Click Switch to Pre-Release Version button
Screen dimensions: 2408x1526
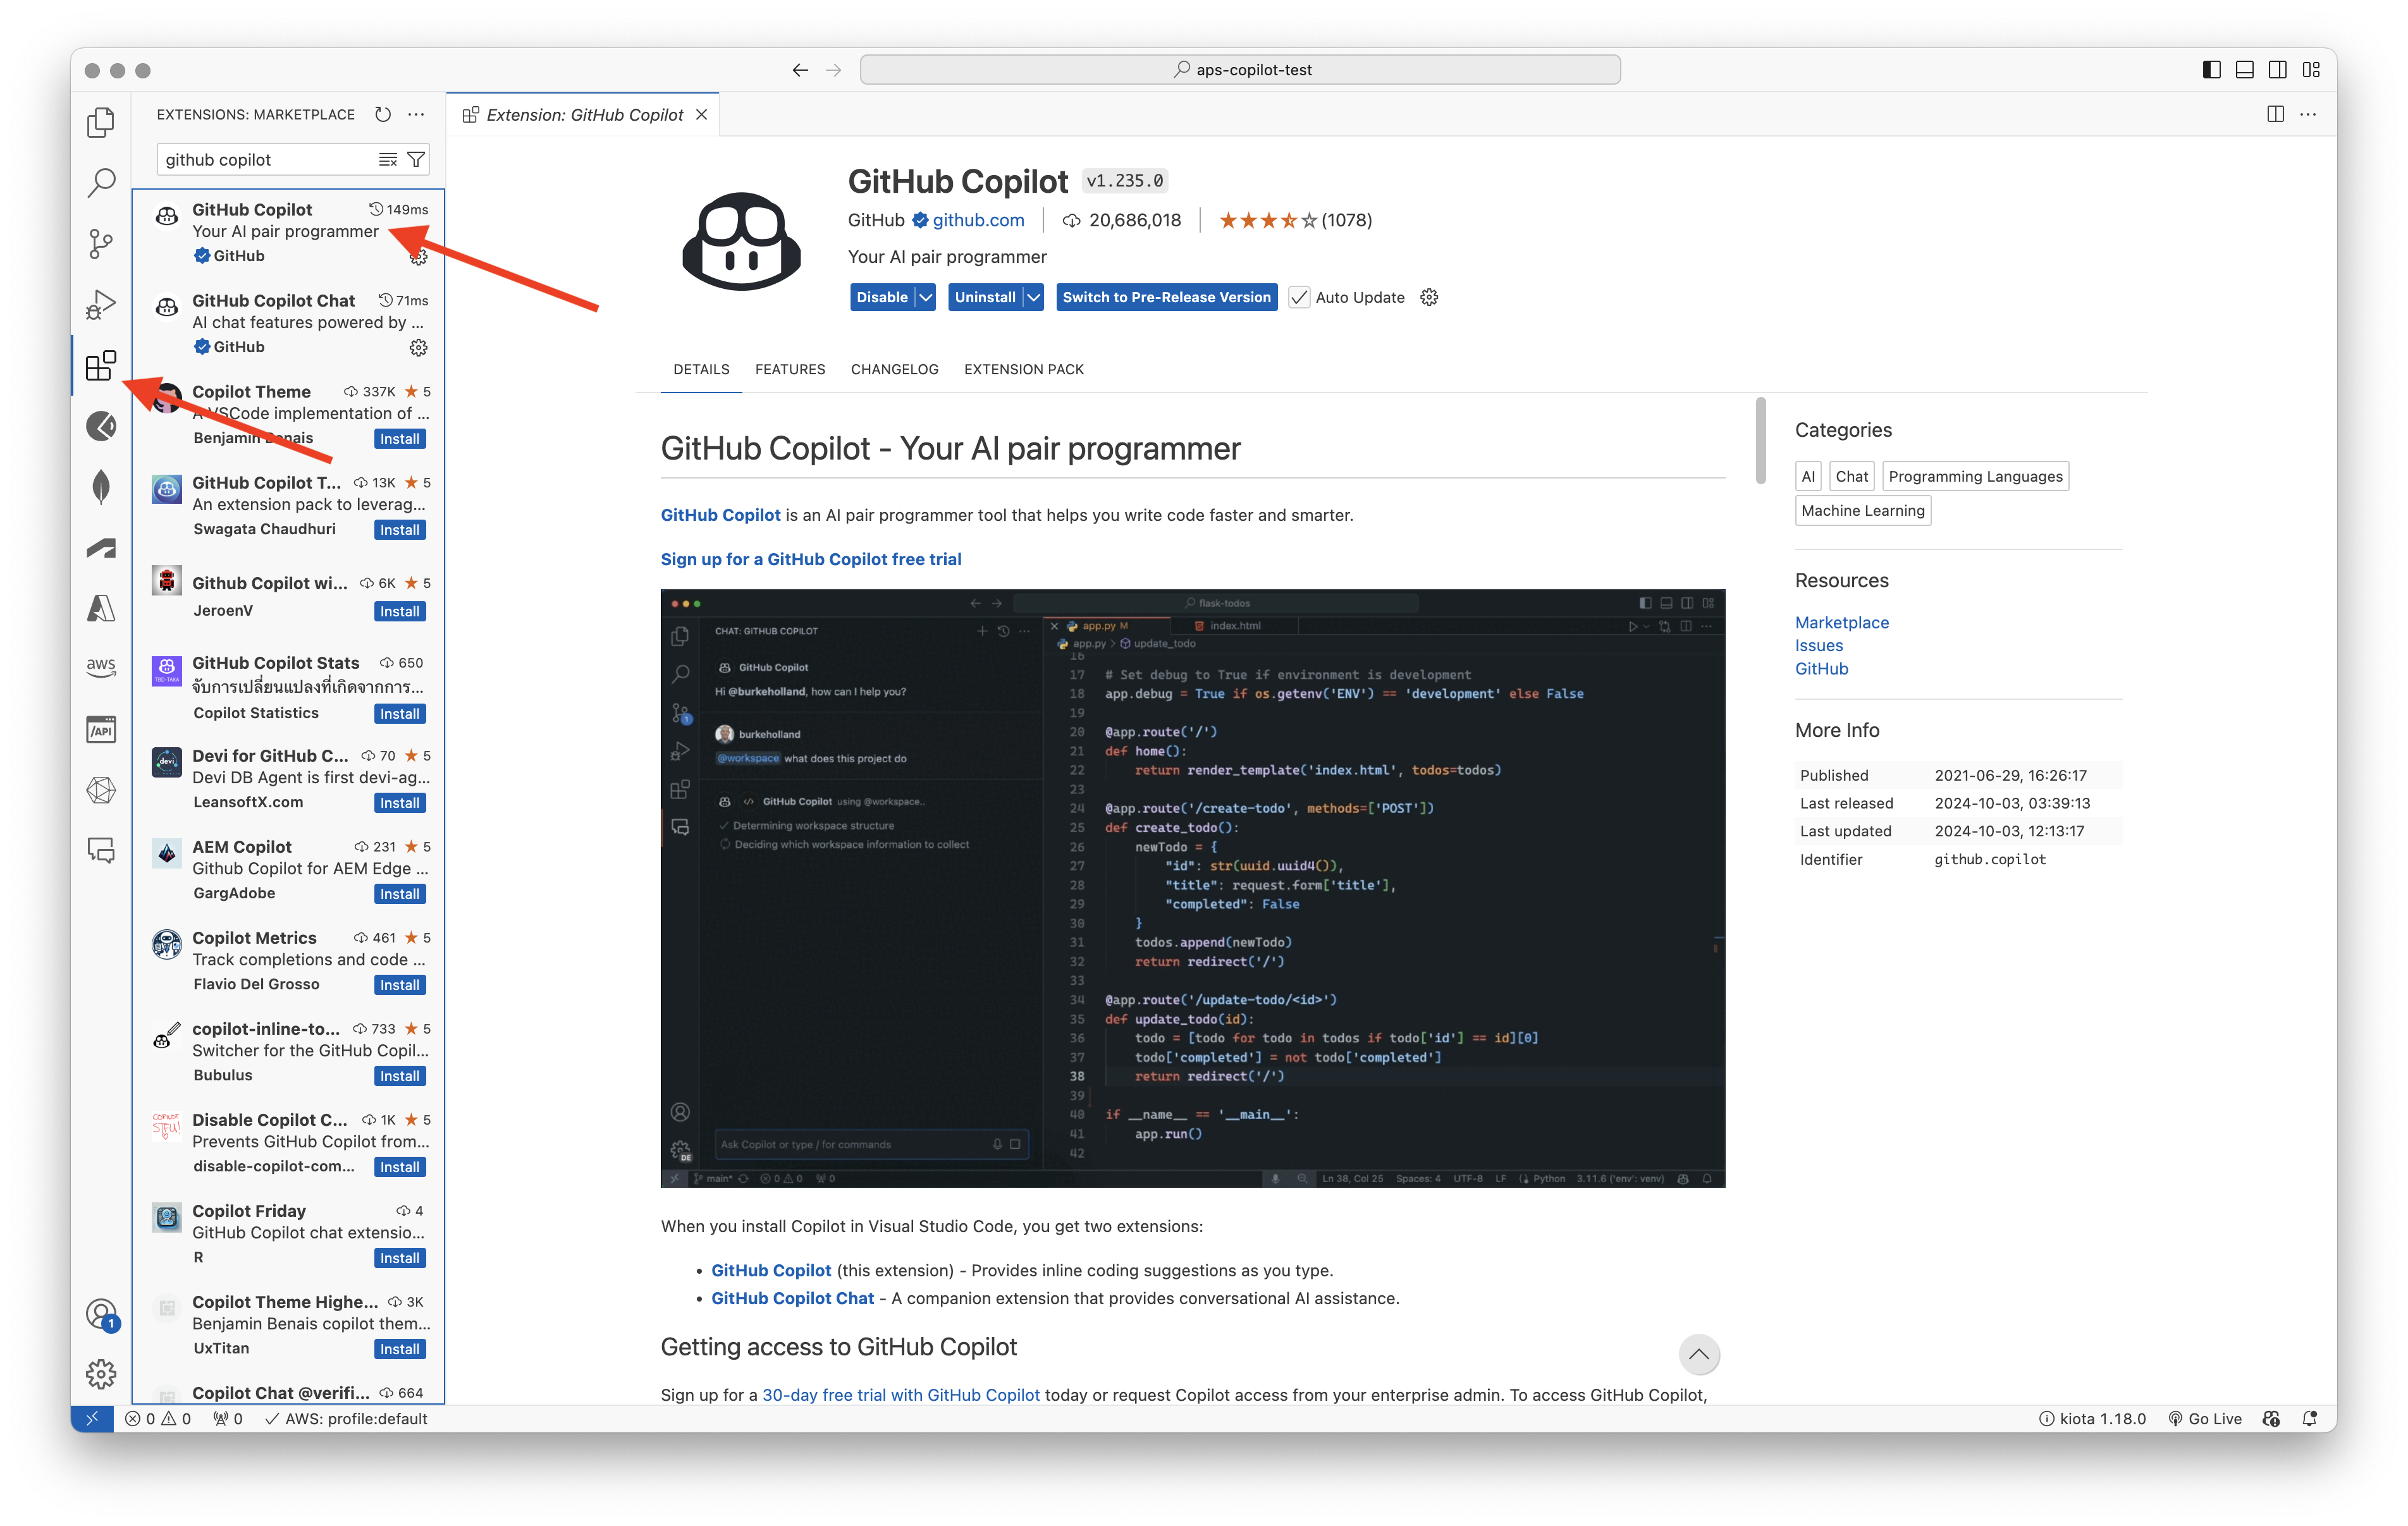click(1166, 297)
